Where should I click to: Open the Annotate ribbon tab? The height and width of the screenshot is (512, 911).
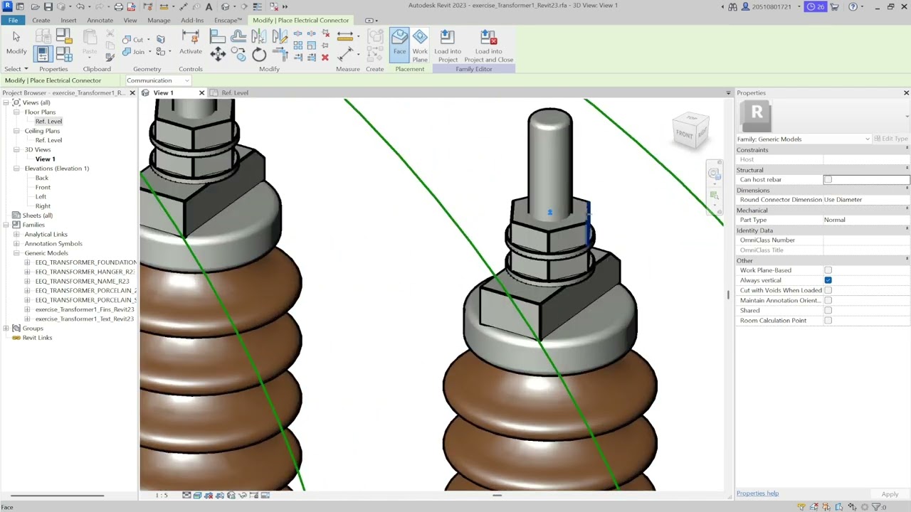point(100,20)
